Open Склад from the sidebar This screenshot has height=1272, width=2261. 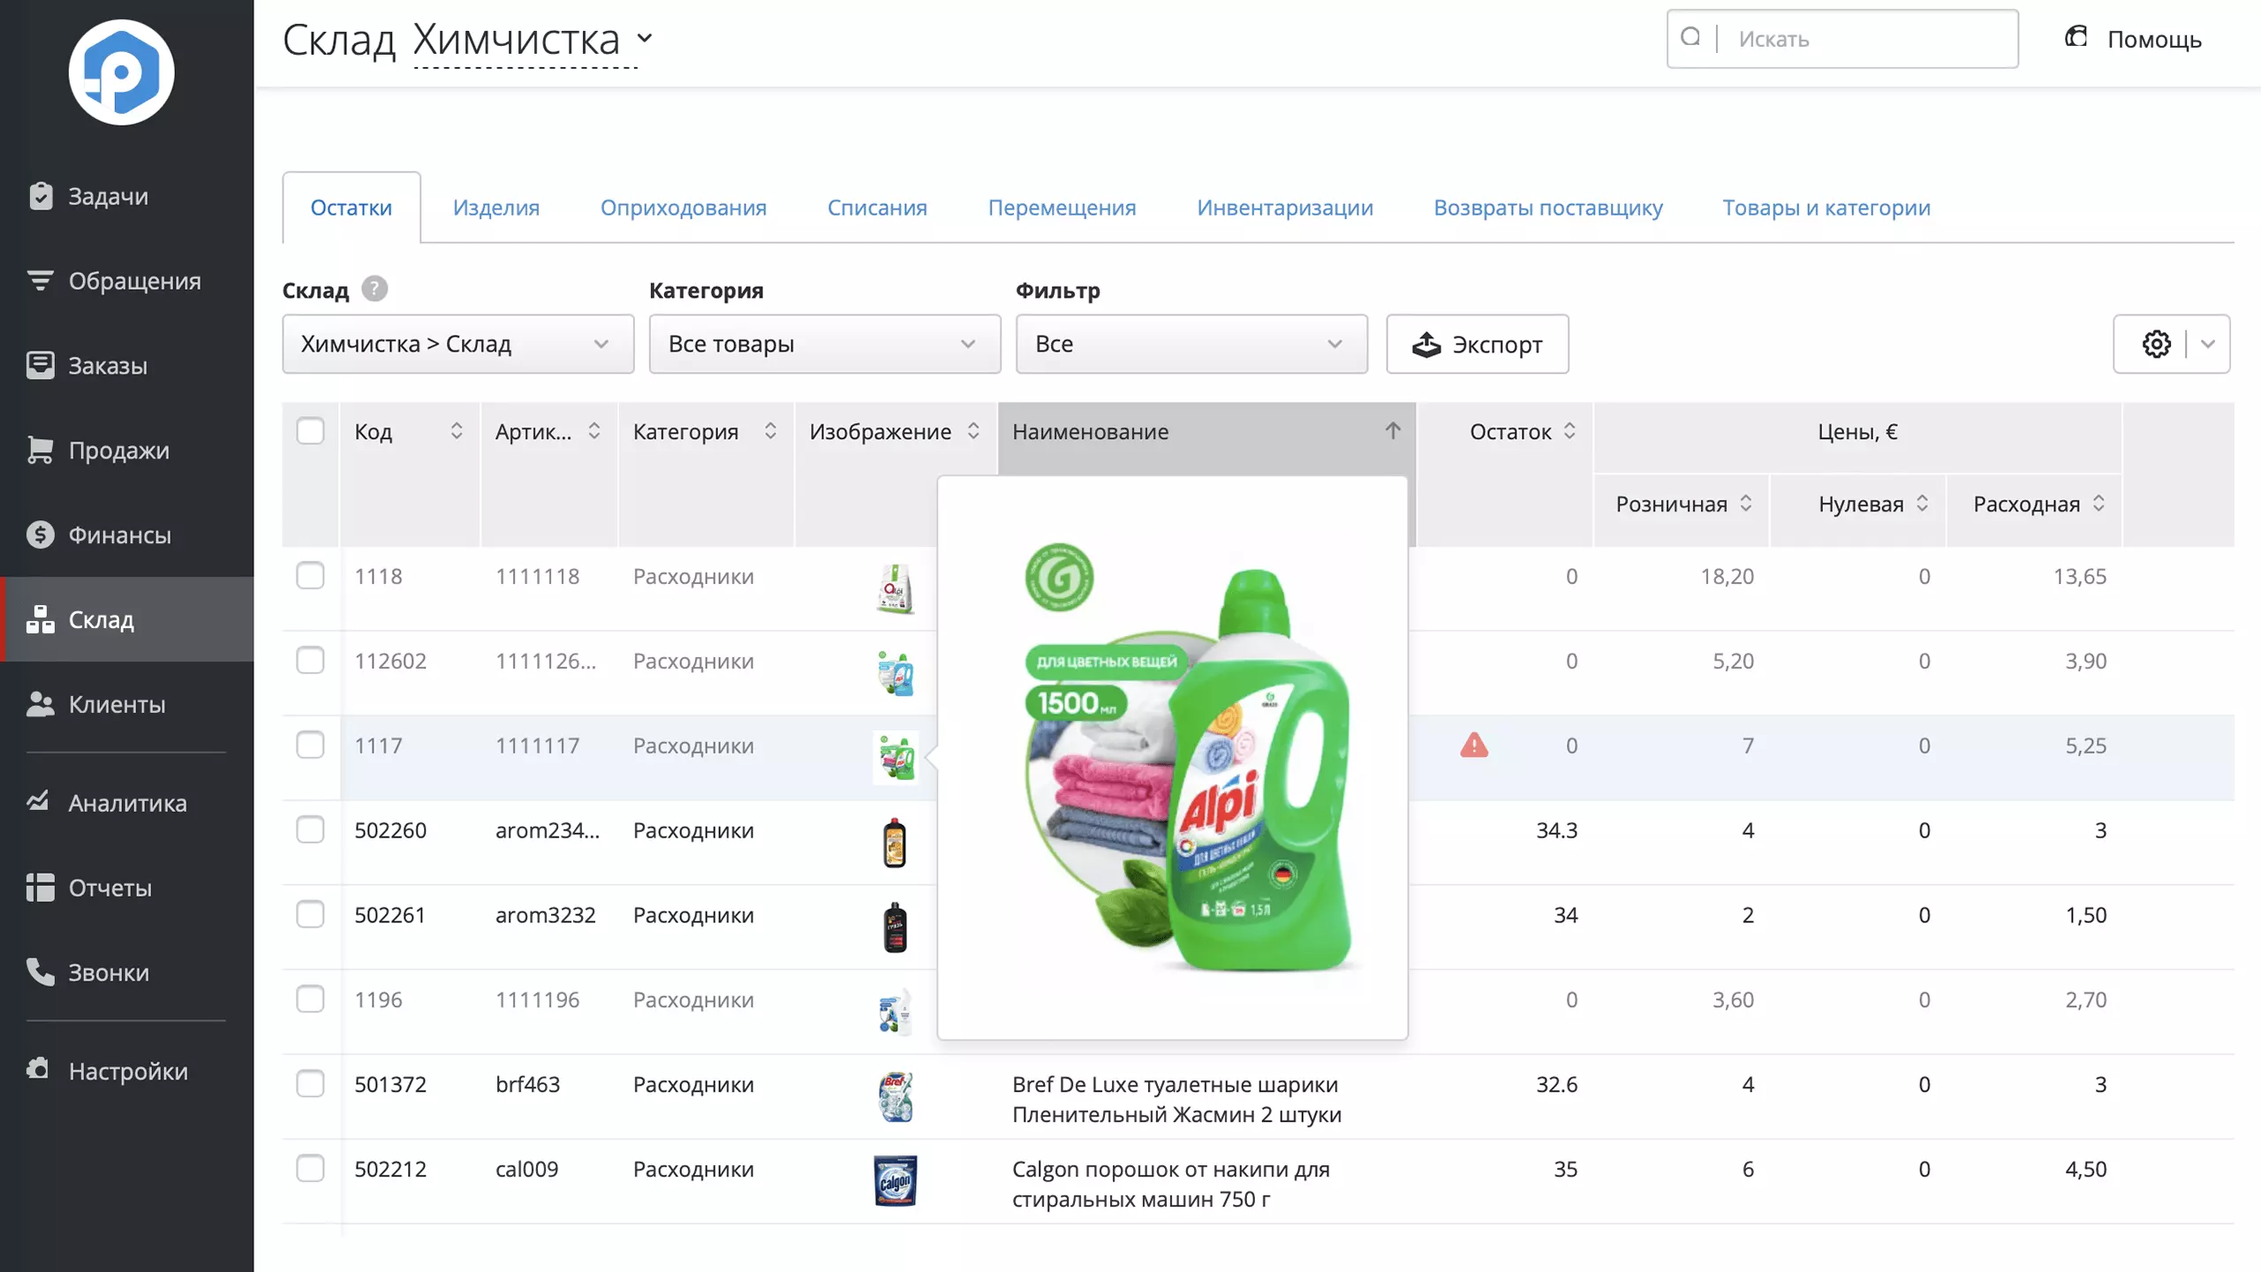(x=127, y=619)
